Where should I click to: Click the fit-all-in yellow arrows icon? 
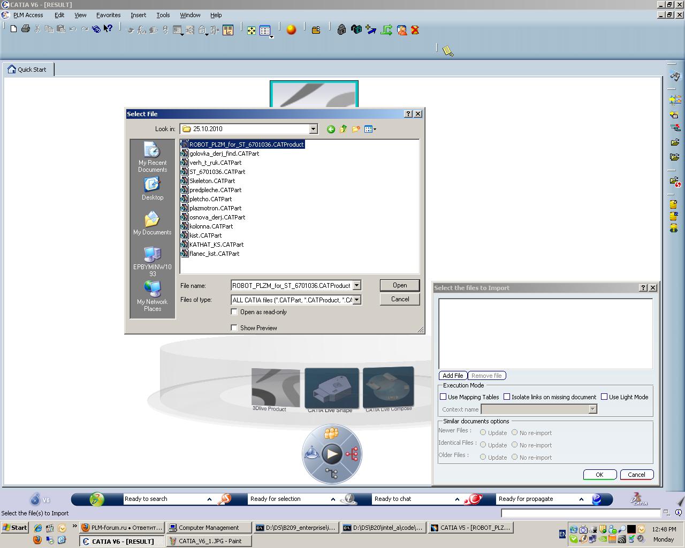pyautogui.click(x=251, y=31)
